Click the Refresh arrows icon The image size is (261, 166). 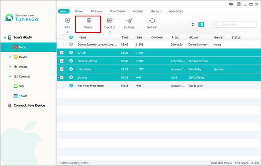click(152, 20)
